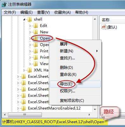Select the Edit folder icon
The height and width of the screenshot is (127, 125).
pos(36,26)
